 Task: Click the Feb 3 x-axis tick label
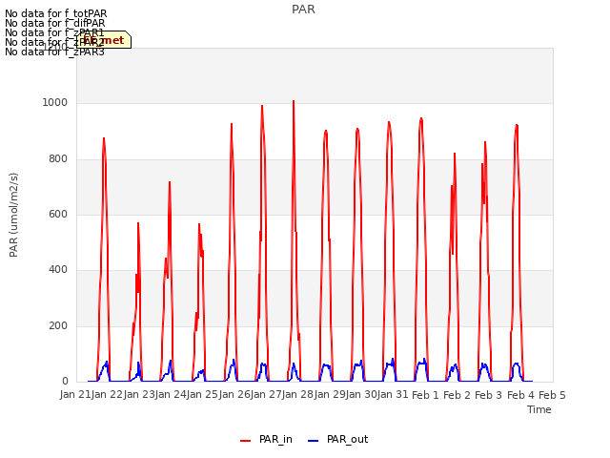pos(488,395)
